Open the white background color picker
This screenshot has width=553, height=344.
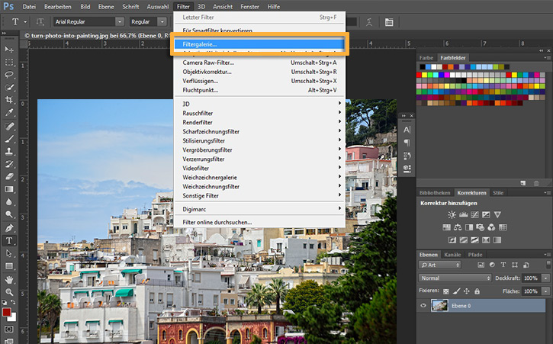coord(13,318)
